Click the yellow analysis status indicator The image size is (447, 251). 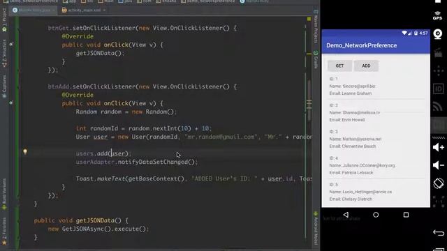[309, 19]
